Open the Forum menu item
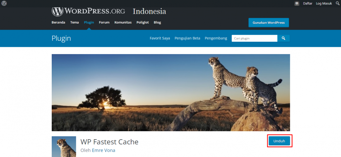Screen dimensions: 341x157 [104, 22]
